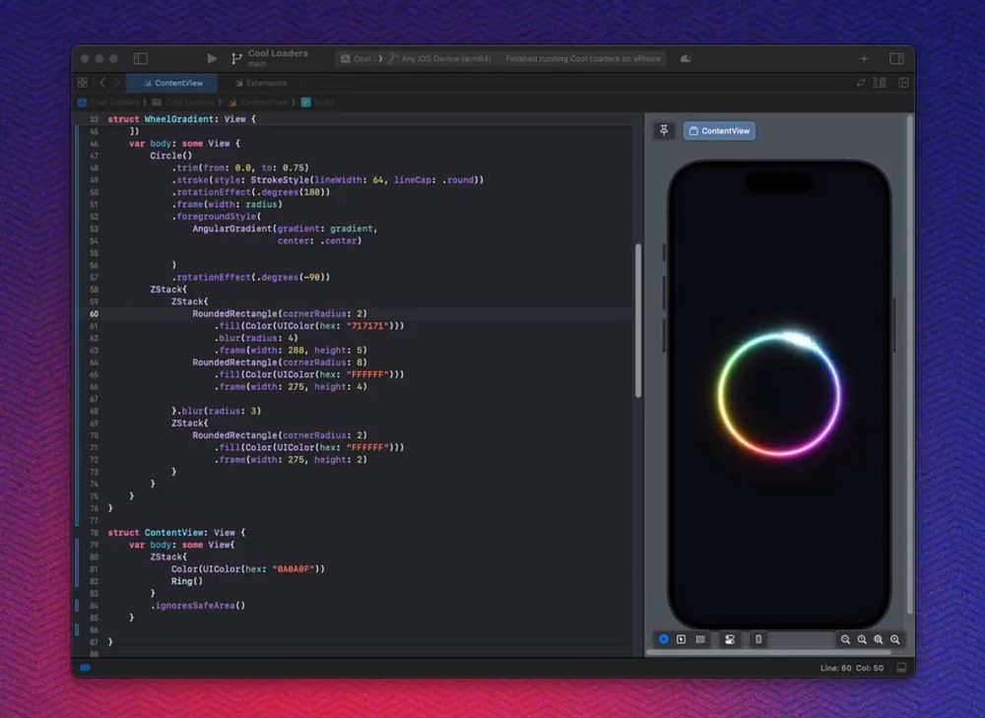The height and width of the screenshot is (718, 985).
Task: Open the body symbol breadcrumb
Action: click(317, 101)
